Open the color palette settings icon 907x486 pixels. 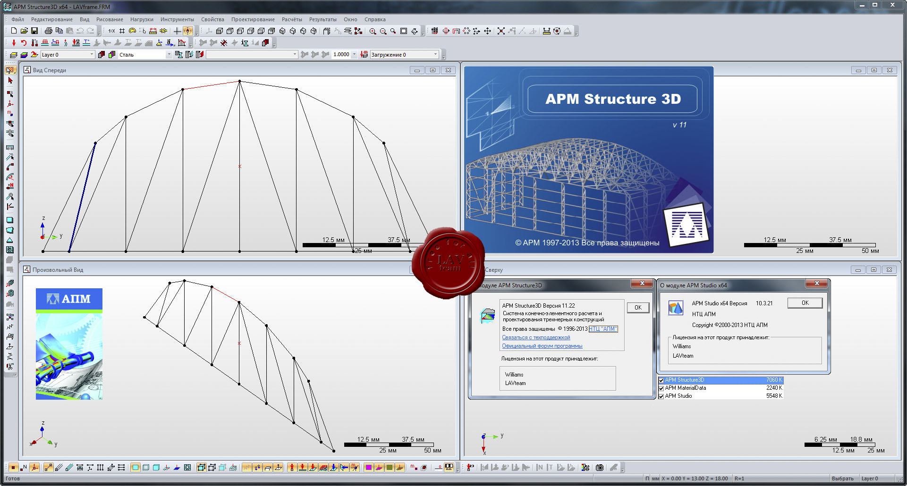click(x=133, y=31)
